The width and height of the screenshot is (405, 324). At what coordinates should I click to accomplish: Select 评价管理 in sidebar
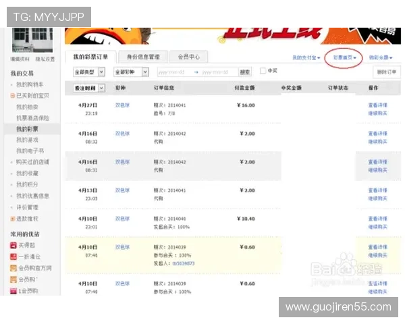(x=27, y=207)
